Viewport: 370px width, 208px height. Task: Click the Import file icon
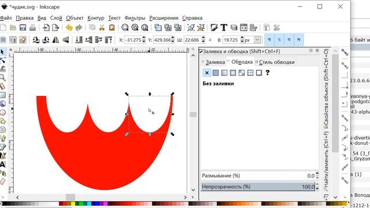click(x=46, y=28)
